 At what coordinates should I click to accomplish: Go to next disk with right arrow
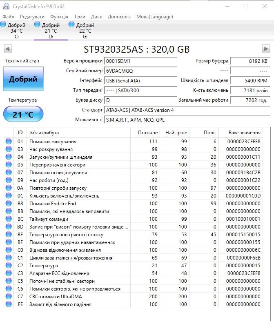(x=266, y=49)
